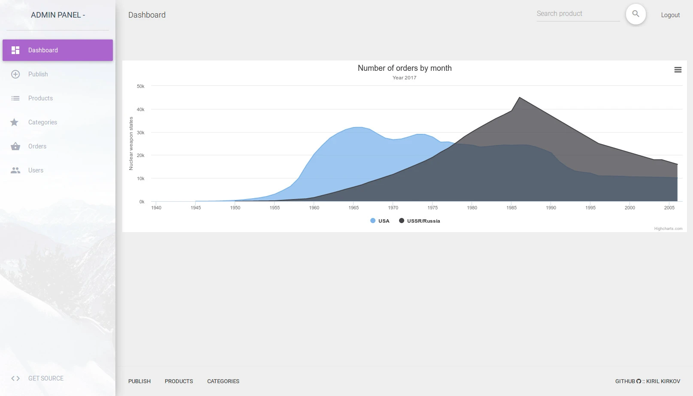Focus the Search product field
Screen dimensions: 693x396
coord(578,14)
